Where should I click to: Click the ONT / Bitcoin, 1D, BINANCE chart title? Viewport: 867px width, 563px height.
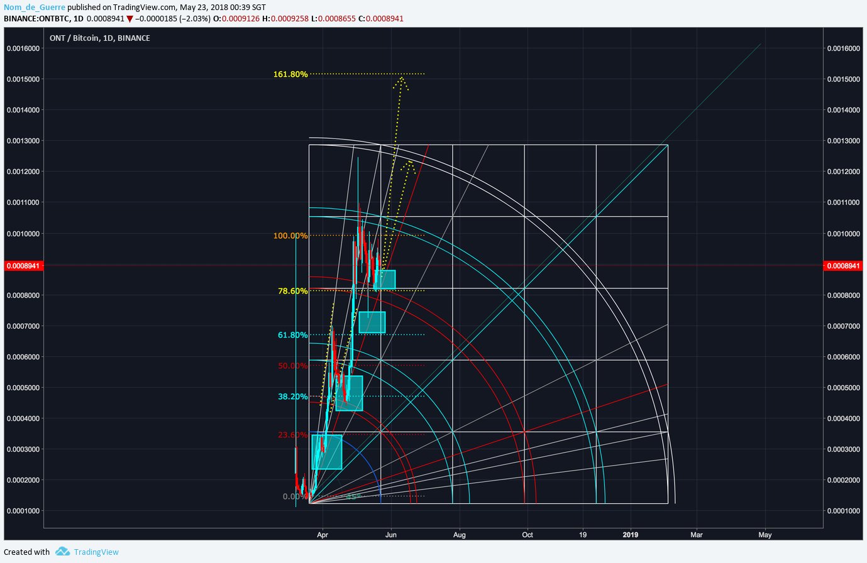[100, 38]
